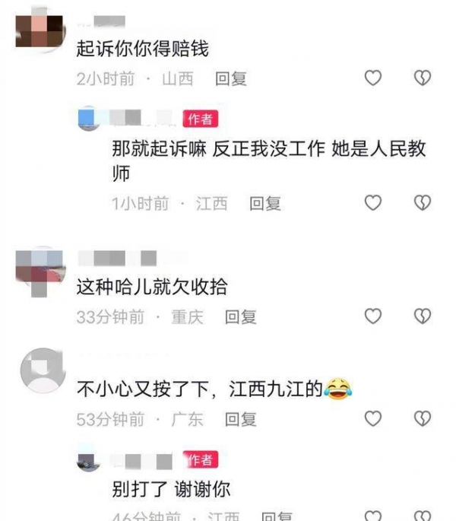Dislike the 江西九江 comment from 广东
The image size is (456, 521).
tap(423, 418)
